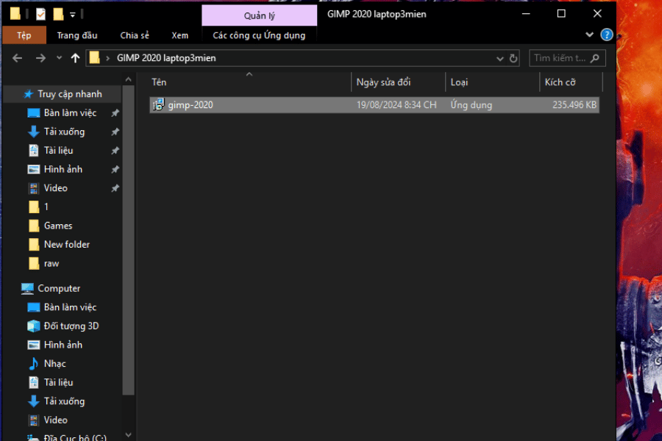Switch to the Xem ribbon tab

tap(179, 35)
